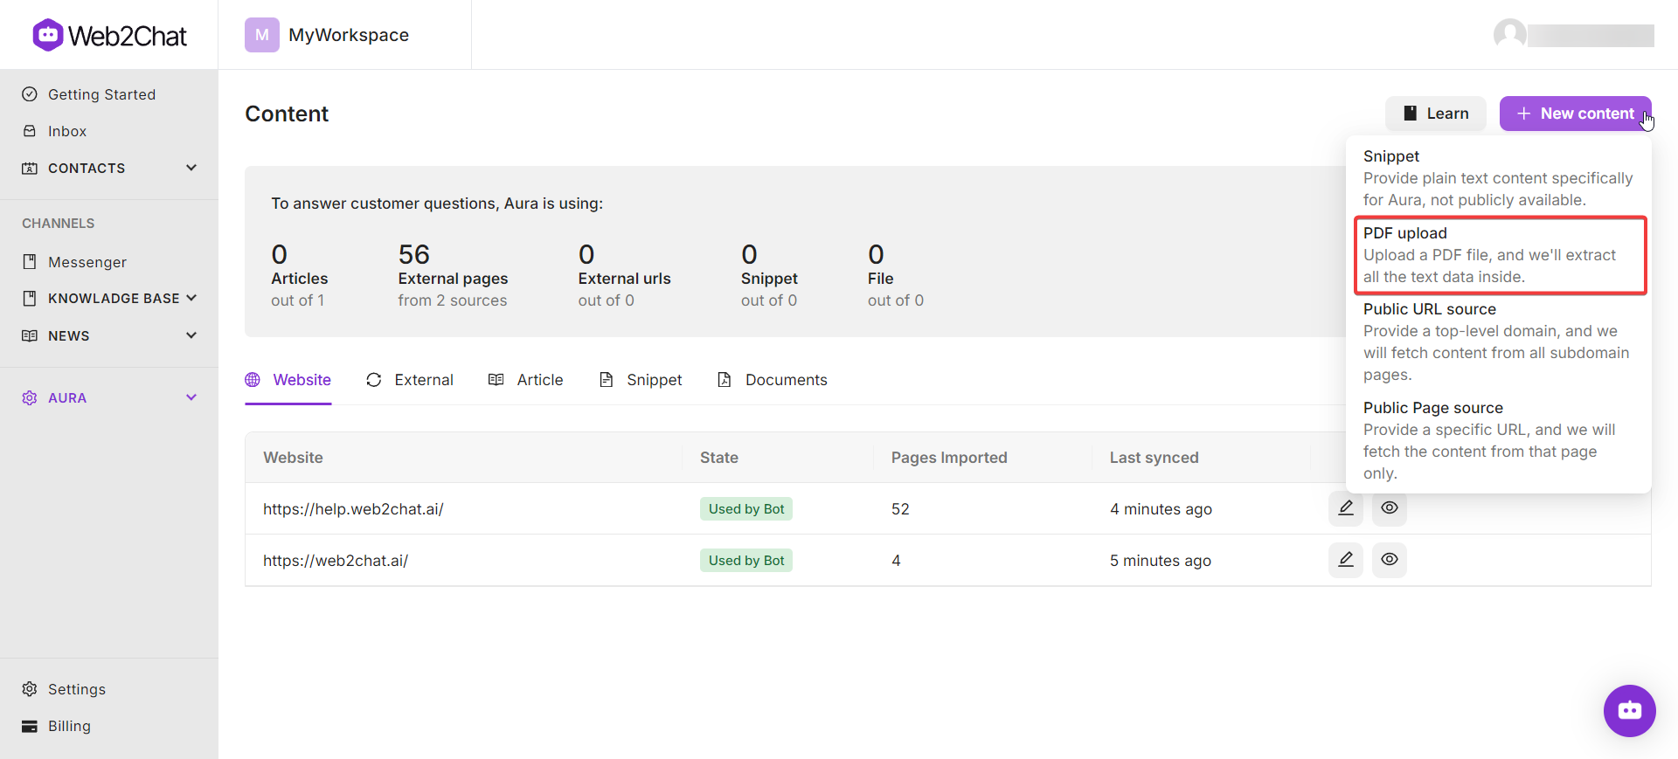Screen dimensions: 1678x759
Task: Click the State column header
Action: 719,458
